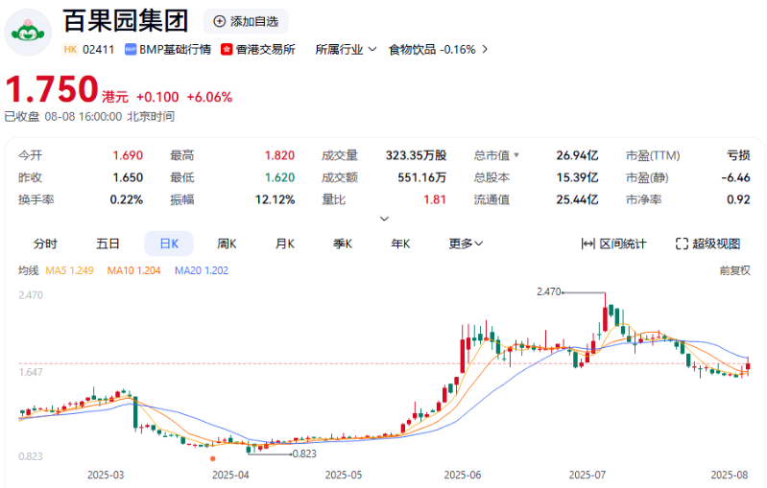Switch to the 分时 chart tab
Image resolution: width=767 pixels, height=488 pixels.
[x=45, y=244]
